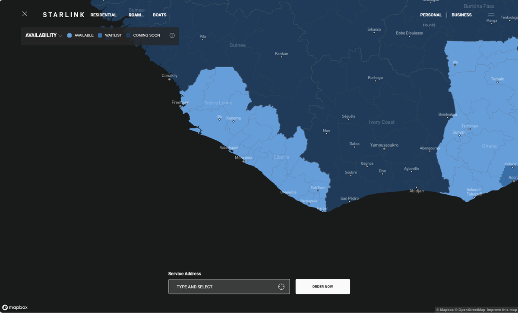Select the Monrovia city marker

pyautogui.click(x=243, y=161)
